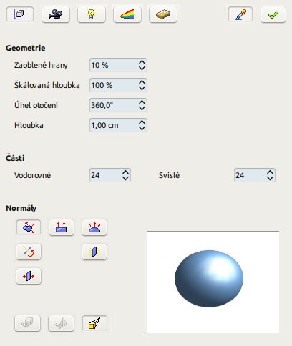Click the Normály section heading
This screenshot has width=292, height=346.
coord(21,208)
